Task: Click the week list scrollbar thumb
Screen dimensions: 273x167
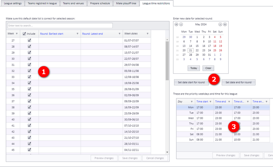Action: click(167, 61)
